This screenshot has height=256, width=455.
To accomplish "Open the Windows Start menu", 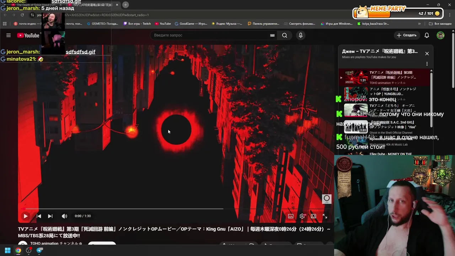I will [x=7, y=250].
